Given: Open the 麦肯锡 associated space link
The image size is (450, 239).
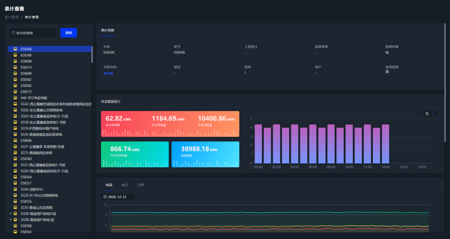Looking at the screenshot, I should click(x=108, y=73).
